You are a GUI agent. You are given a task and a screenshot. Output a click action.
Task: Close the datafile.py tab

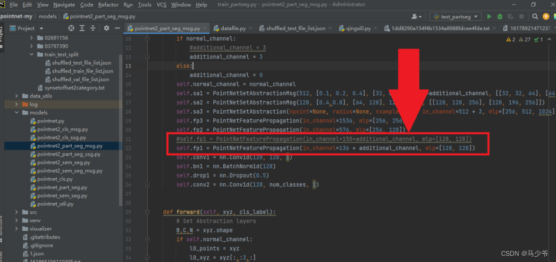pos(250,28)
